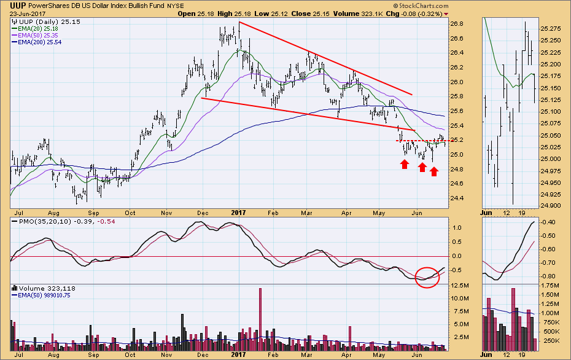Viewport: 571px width, 360px height.
Task: Click the green EMA(20) legend line
Action: click(15, 29)
